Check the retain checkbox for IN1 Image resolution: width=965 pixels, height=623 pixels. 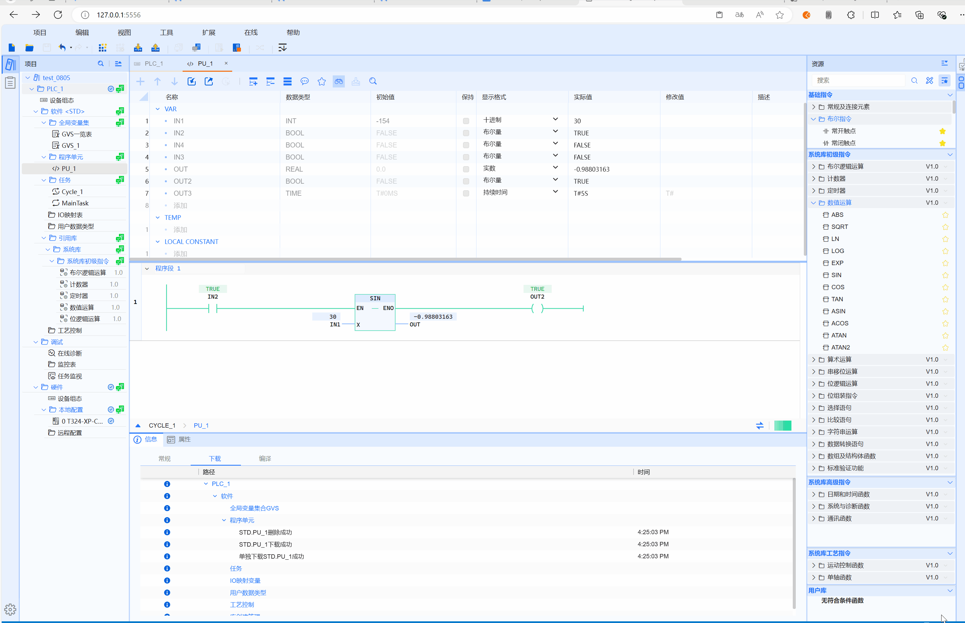pyautogui.click(x=466, y=121)
